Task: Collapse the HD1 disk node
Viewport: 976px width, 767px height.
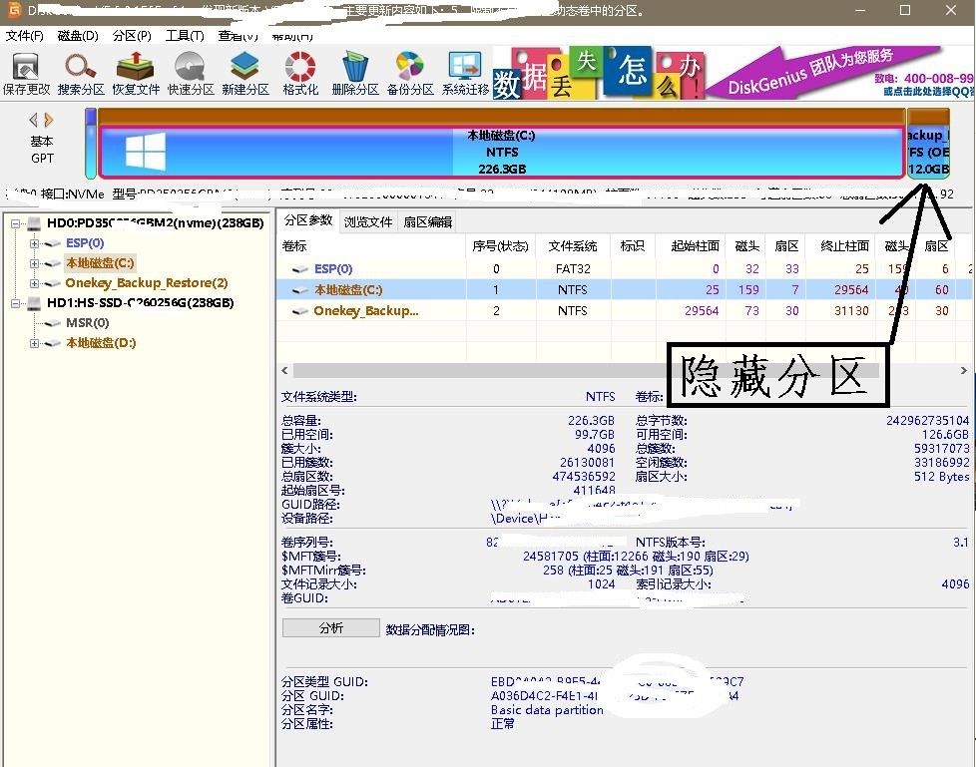Action: [16, 303]
